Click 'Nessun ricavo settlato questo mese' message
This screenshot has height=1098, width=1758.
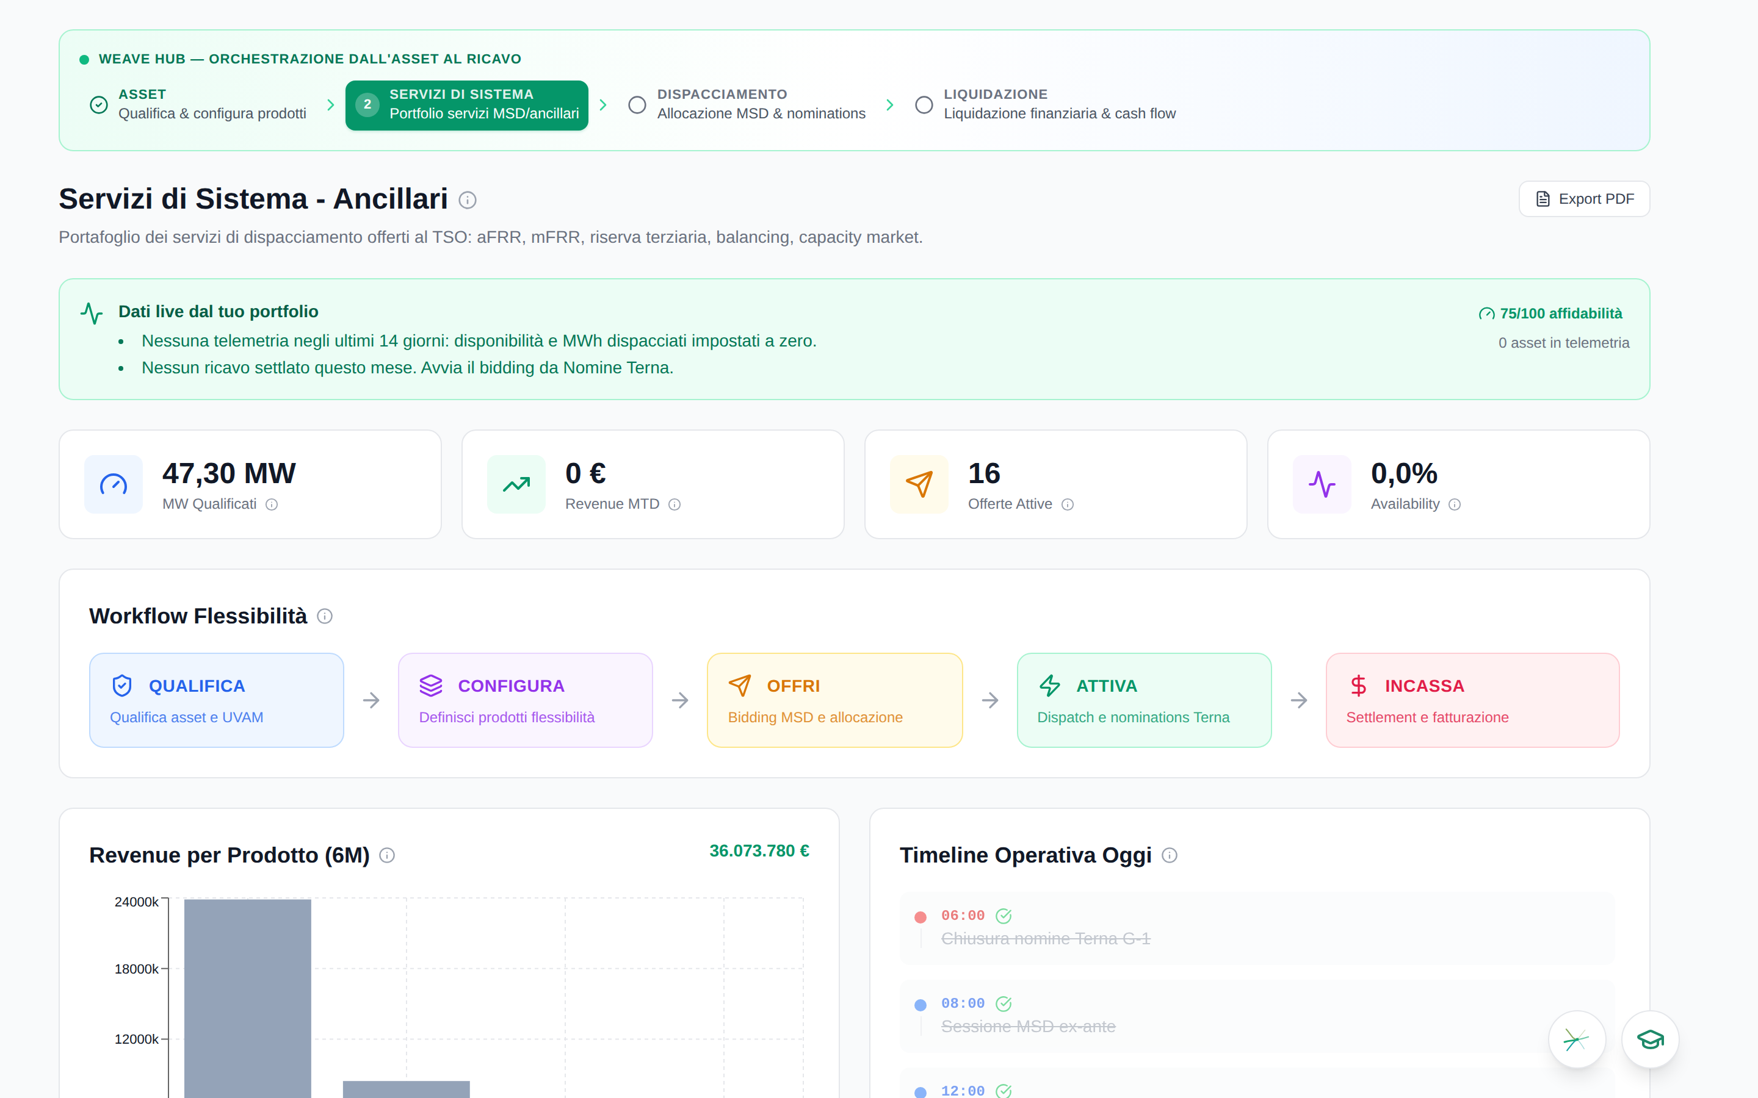408,368
